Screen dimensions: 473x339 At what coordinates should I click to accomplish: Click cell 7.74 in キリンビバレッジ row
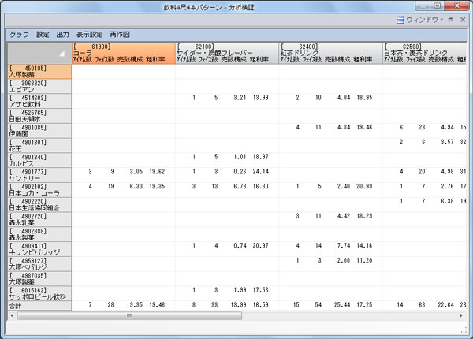click(x=344, y=245)
